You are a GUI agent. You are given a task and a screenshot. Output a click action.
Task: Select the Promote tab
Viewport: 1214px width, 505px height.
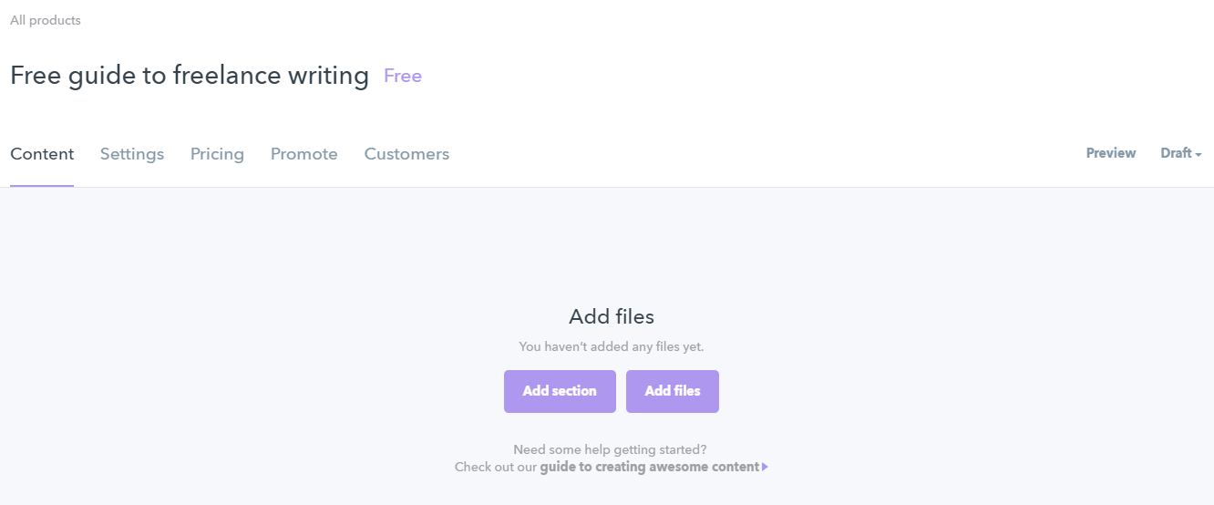point(304,154)
